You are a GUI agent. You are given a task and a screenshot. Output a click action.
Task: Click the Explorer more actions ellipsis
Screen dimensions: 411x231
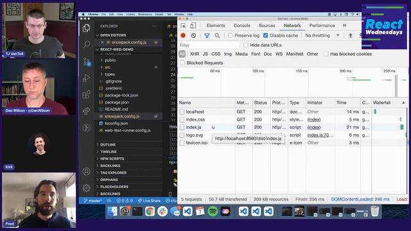click(154, 26)
